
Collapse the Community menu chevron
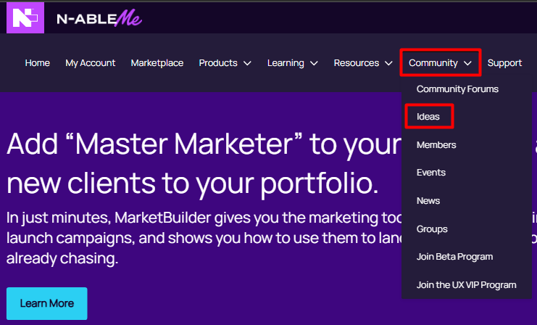click(x=468, y=63)
